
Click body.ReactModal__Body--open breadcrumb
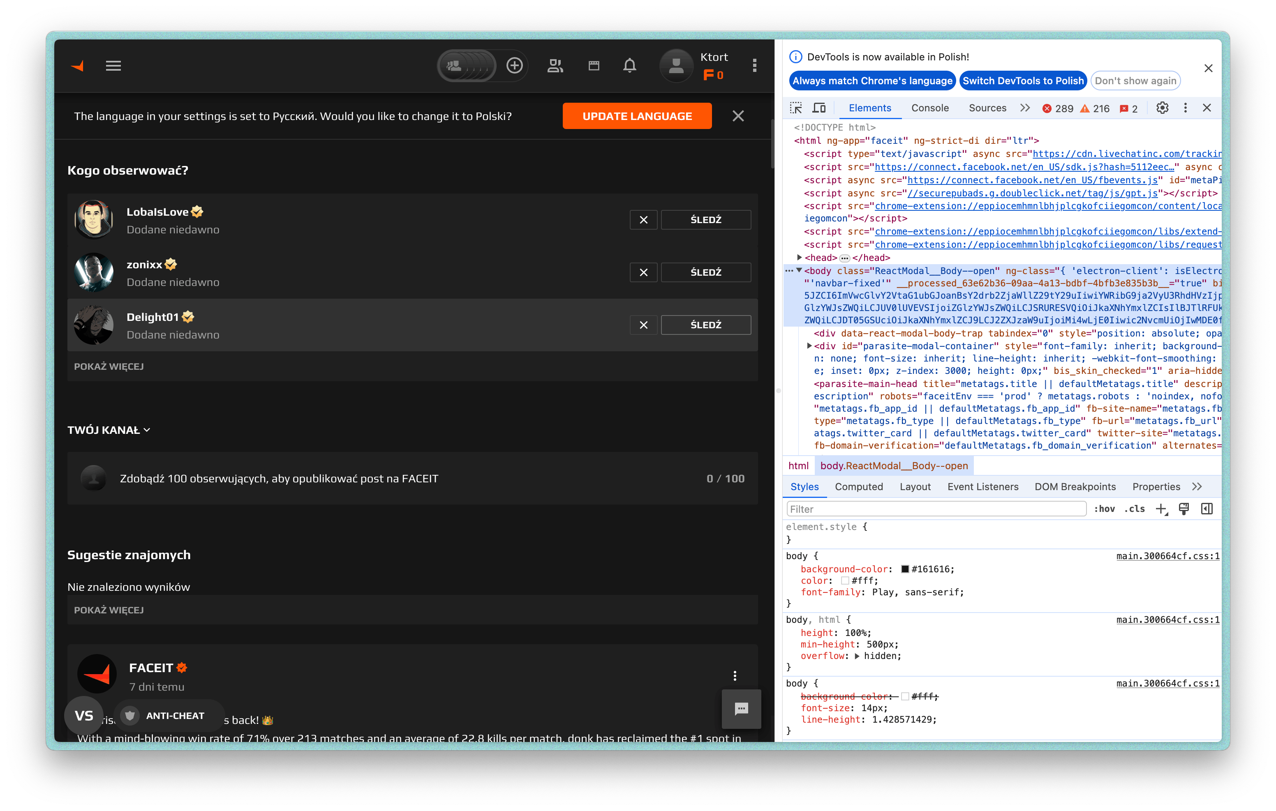coord(894,465)
